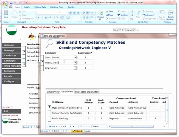
Task: Toggle the Filtered indicator in status bar
Action: point(77,131)
